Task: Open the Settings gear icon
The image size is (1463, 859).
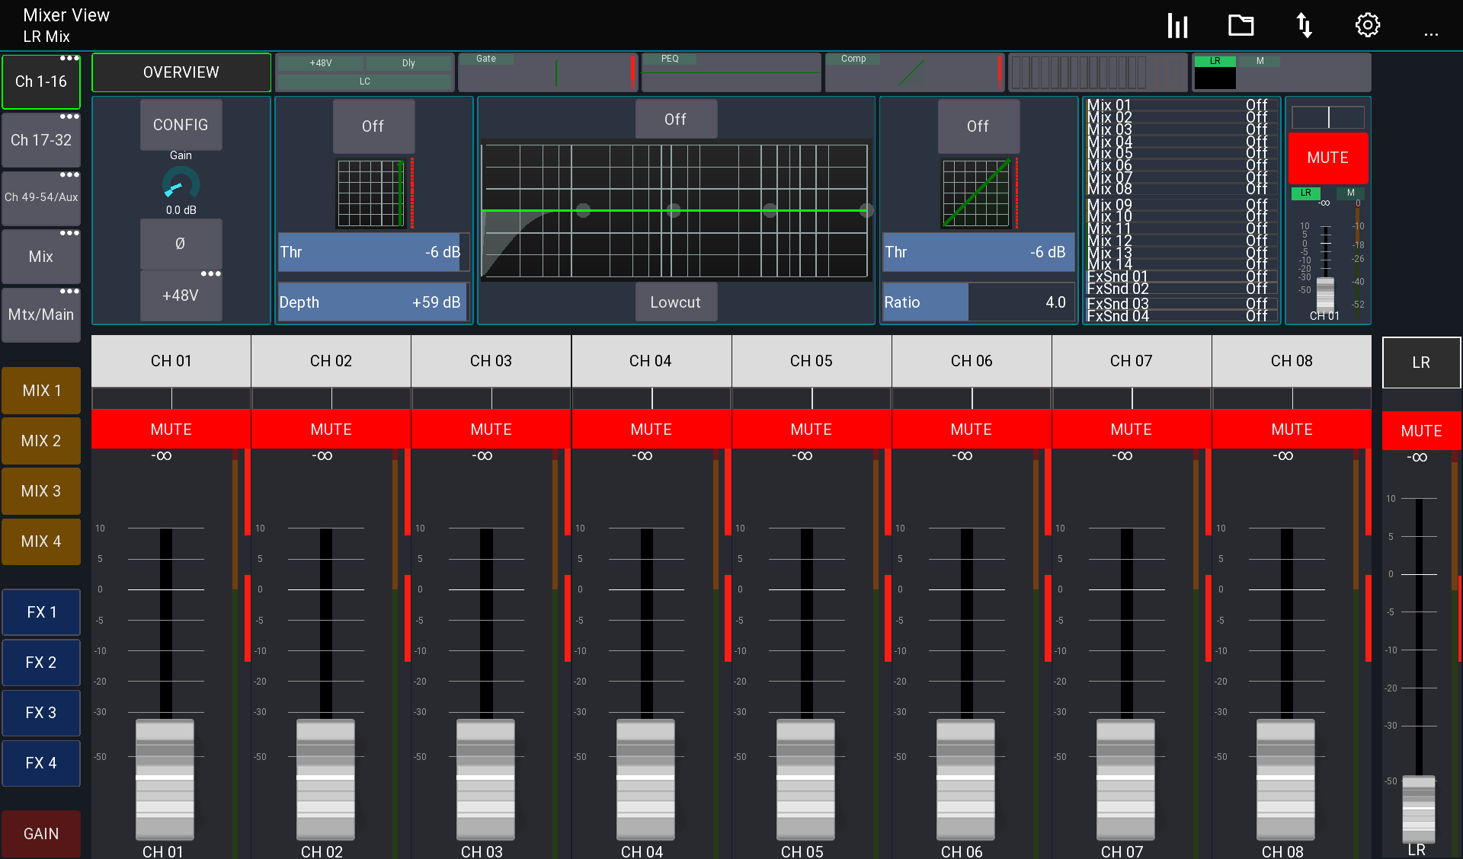Action: (1367, 24)
